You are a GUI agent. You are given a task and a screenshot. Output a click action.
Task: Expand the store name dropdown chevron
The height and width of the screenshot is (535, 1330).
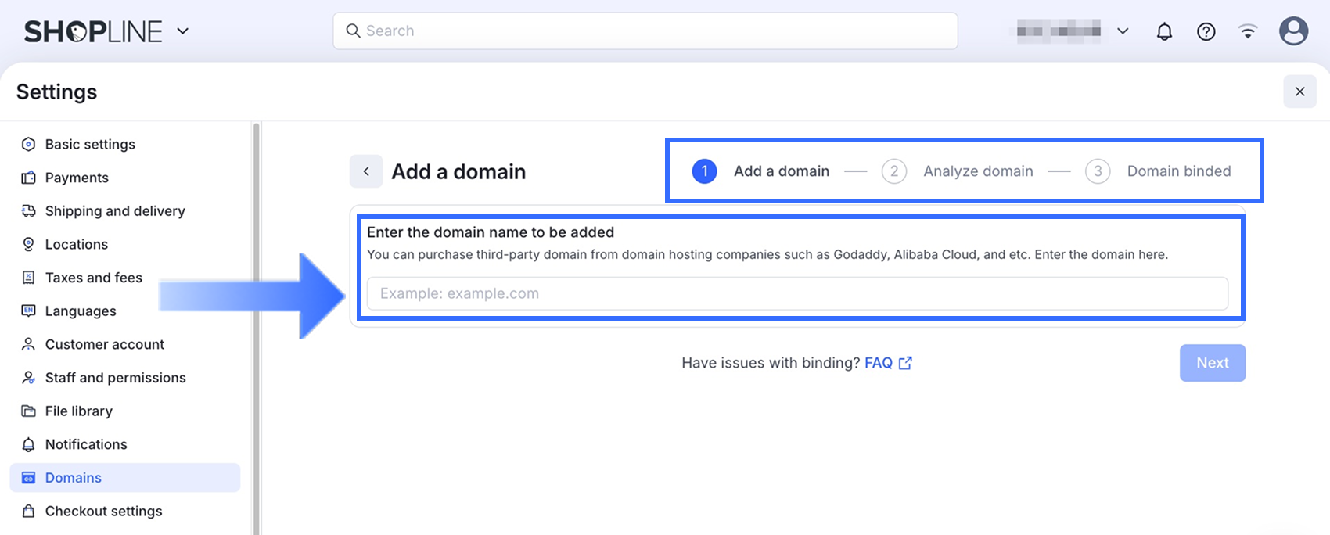[x=1123, y=31]
